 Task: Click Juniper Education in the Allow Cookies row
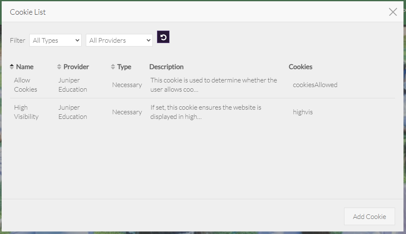72,85
